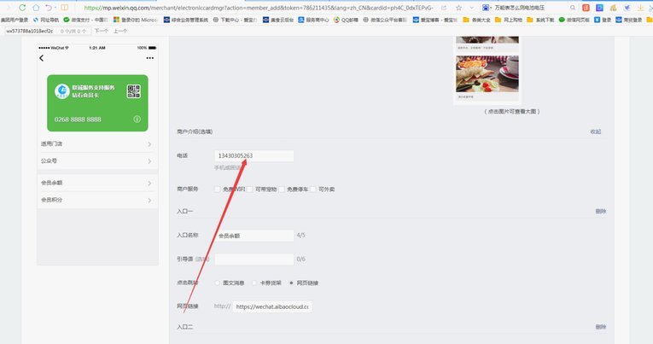Open the 微信网页版 bookmark
This screenshot has height=344, width=653.
click(x=574, y=20)
